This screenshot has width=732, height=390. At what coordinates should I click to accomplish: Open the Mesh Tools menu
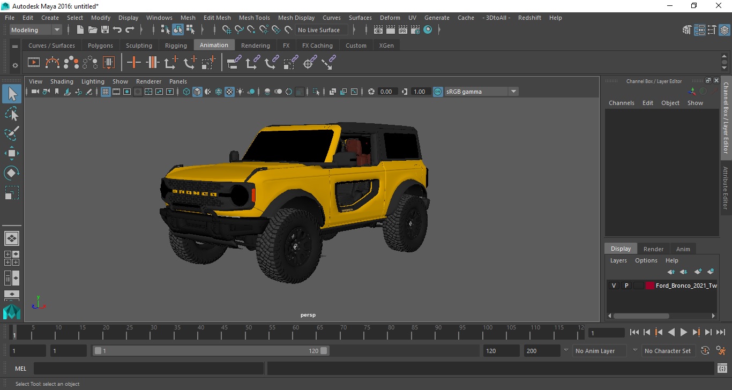254,18
